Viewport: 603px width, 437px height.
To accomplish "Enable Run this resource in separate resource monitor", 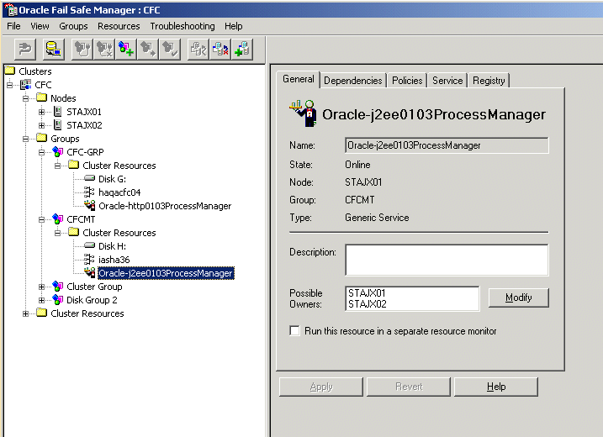I will (x=294, y=331).
